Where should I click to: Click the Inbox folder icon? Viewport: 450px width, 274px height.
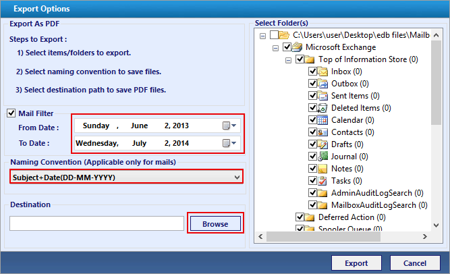point(323,72)
